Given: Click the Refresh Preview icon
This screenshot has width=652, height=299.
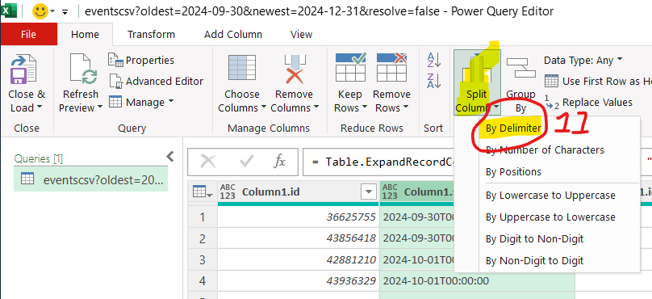Looking at the screenshot, I should click(x=83, y=69).
